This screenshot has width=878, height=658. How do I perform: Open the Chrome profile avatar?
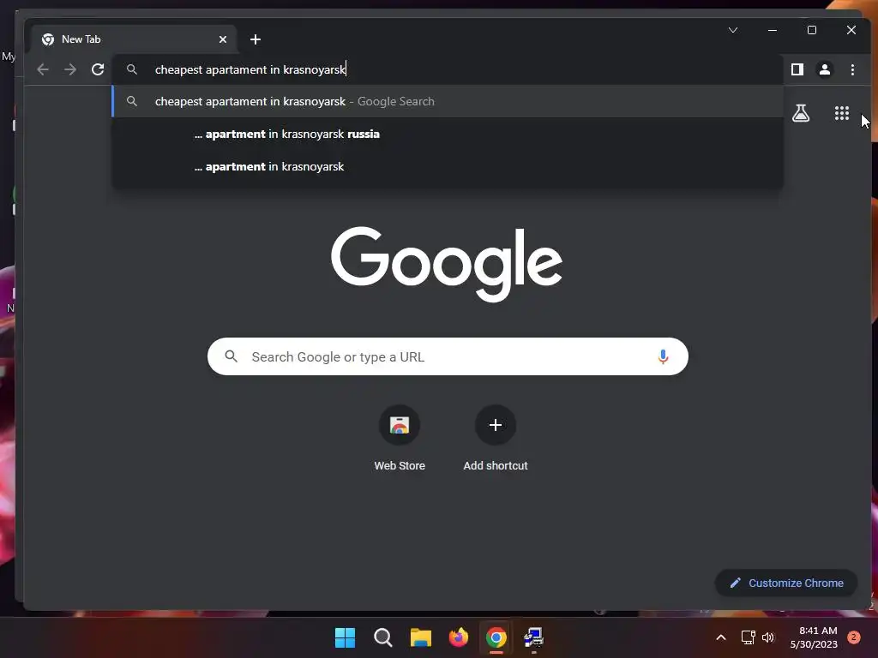pos(825,69)
